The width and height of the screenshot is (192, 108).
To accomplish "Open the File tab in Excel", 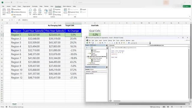I will click(x=3, y=6).
